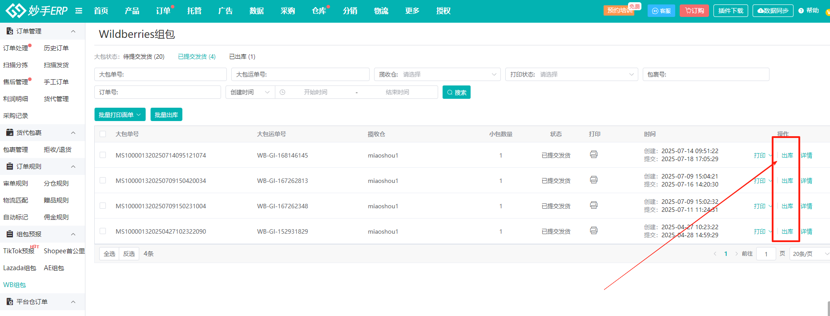Collapse the 组包预报 sidebar section

click(x=73, y=234)
